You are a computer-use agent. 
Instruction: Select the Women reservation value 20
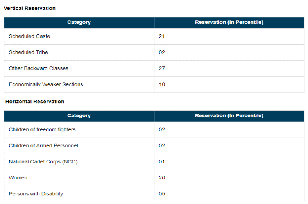(162, 178)
